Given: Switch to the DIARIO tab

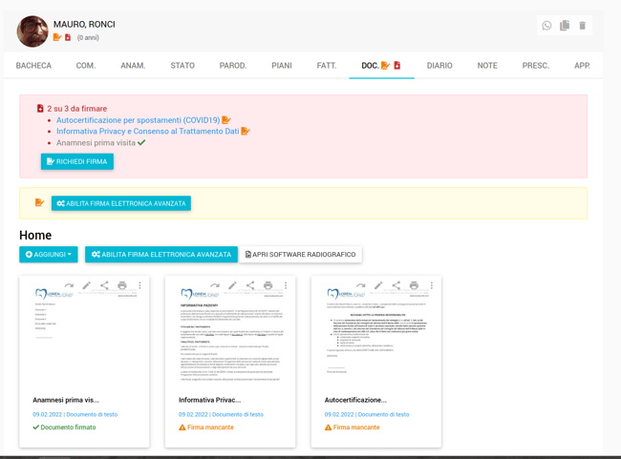Looking at the screenshot, I should [x=439, y=66].
